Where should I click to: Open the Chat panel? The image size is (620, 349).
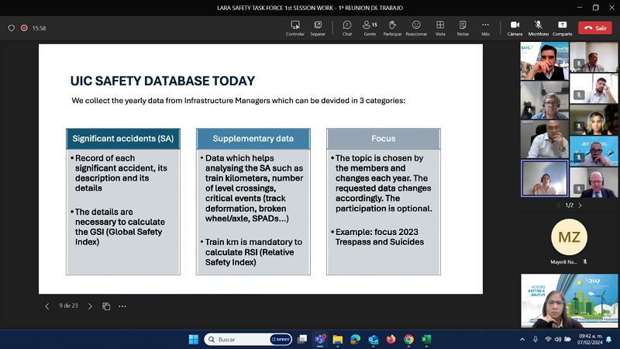point(346,28)
